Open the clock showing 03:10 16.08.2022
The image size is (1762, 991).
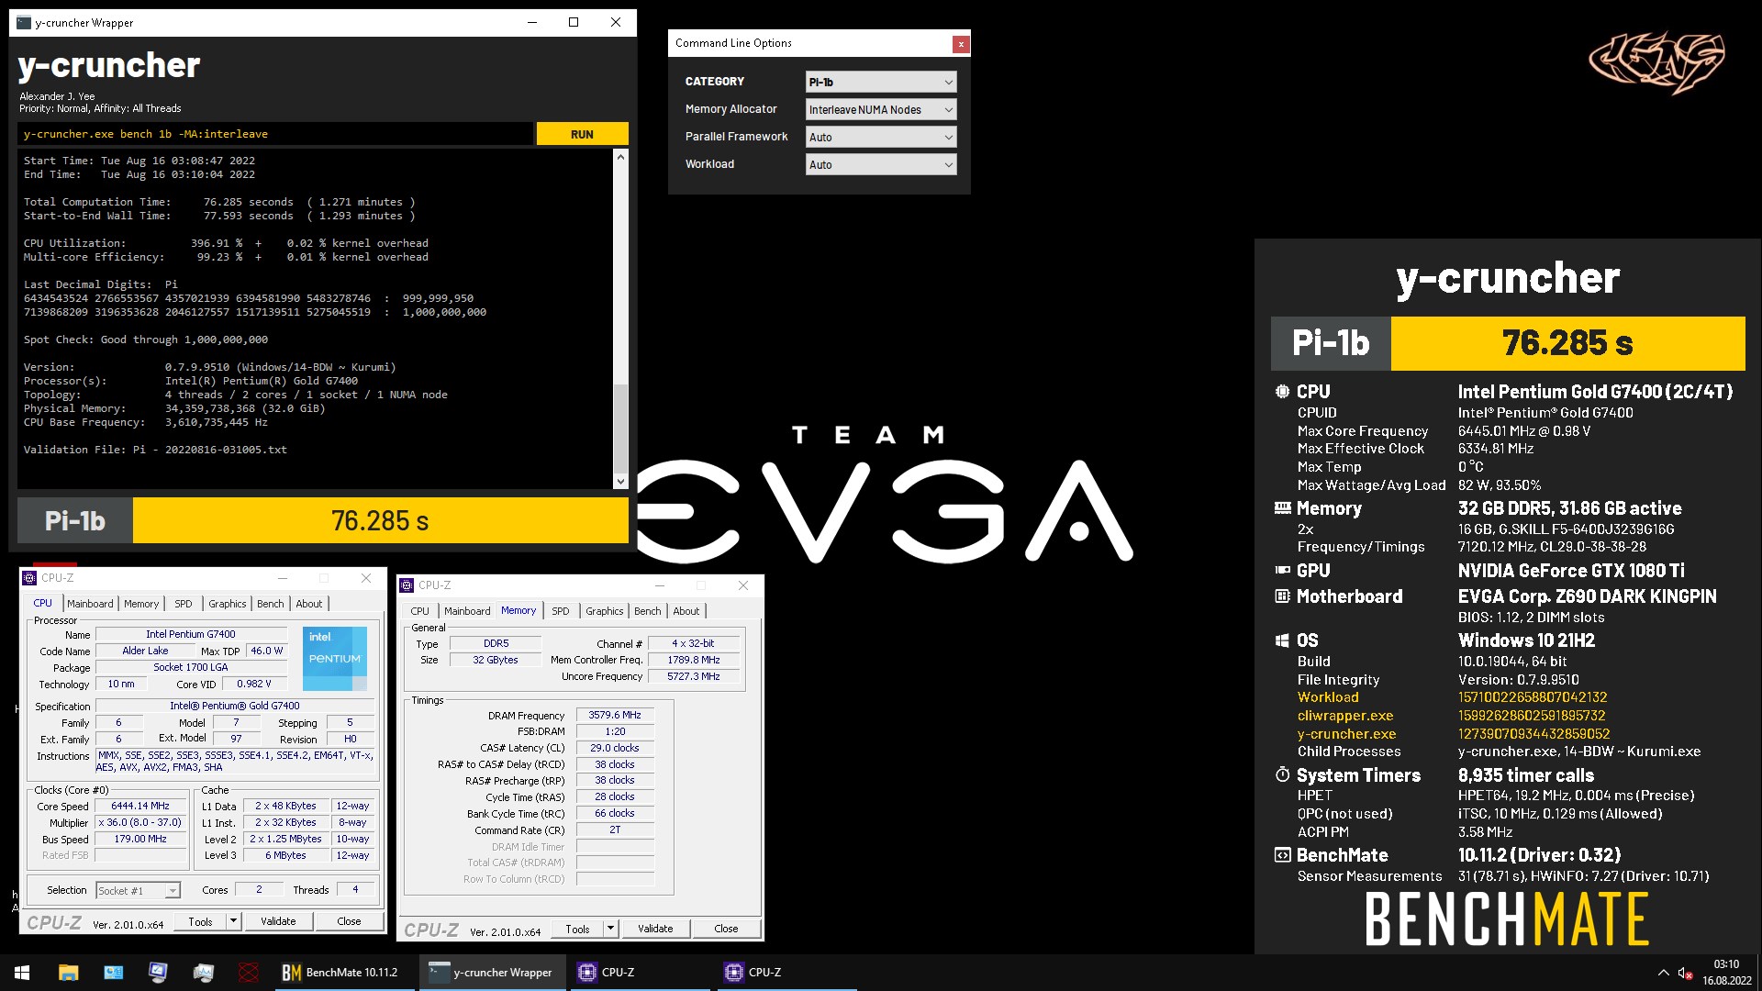click(1726, 973)
